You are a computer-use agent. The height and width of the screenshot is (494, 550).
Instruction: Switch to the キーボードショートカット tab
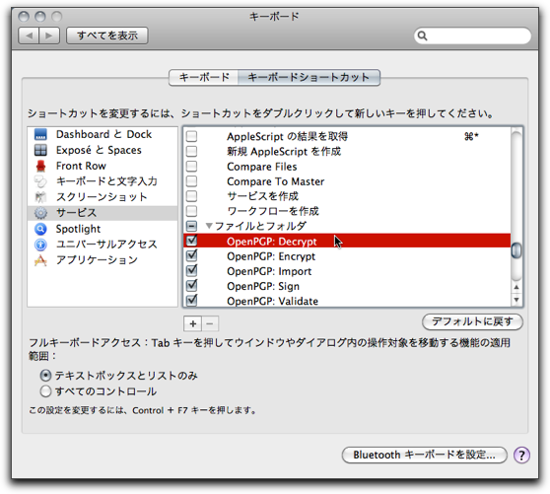(x=309, y=77)
